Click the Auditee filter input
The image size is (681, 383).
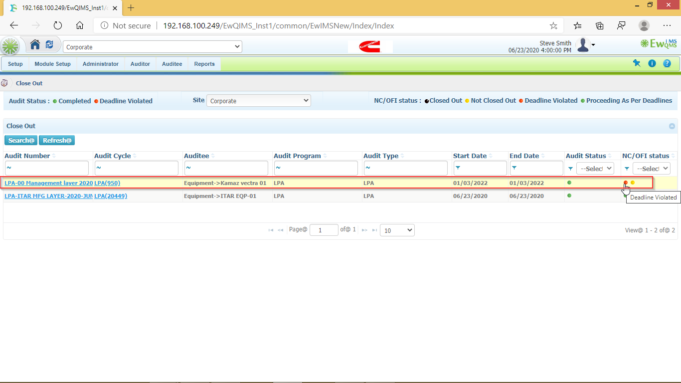click(226, 168)
